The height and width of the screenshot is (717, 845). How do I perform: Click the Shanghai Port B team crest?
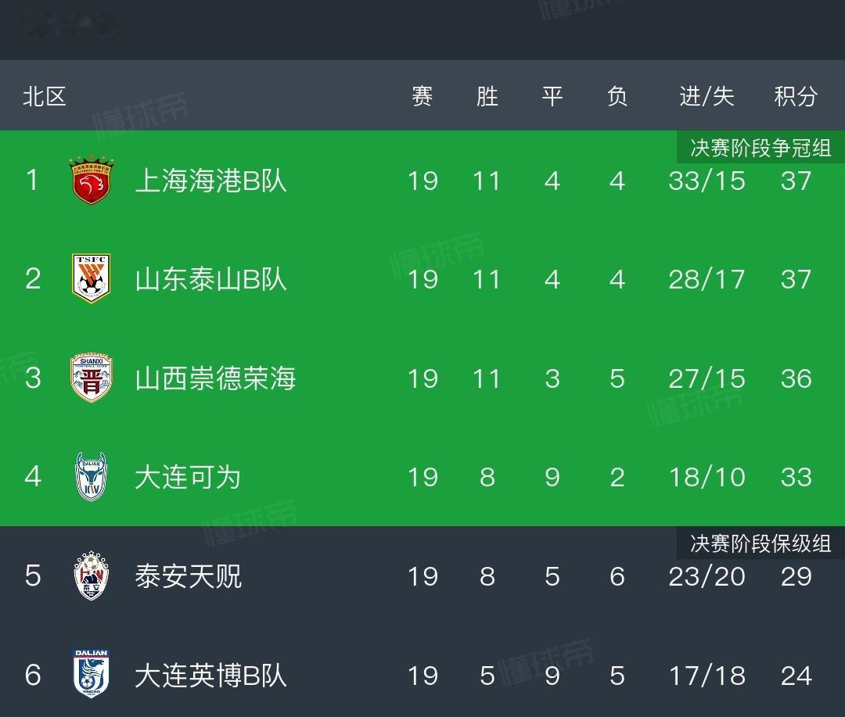point(91,180)
